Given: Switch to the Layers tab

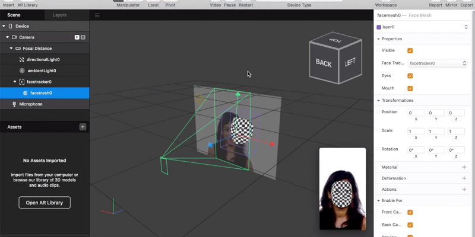Looking at the screenshot, I should pos(59,15).
